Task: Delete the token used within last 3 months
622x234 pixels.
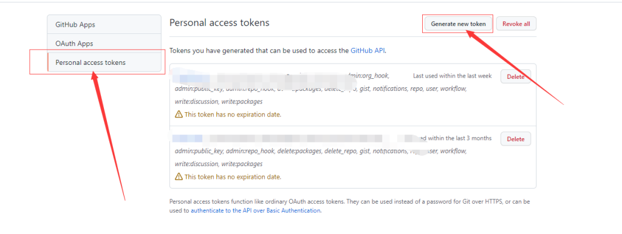Action: [x=516, y=139]
